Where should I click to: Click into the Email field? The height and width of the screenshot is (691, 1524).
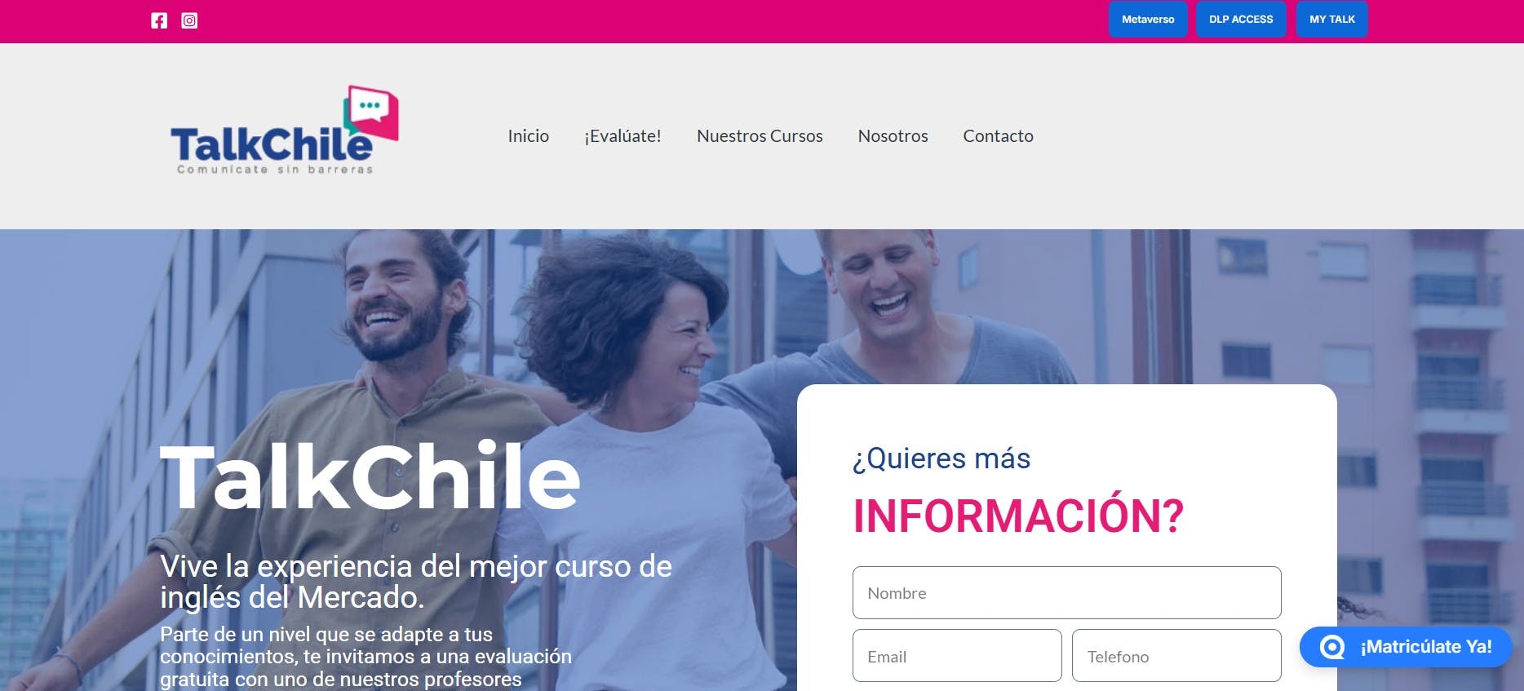[957, 656]
